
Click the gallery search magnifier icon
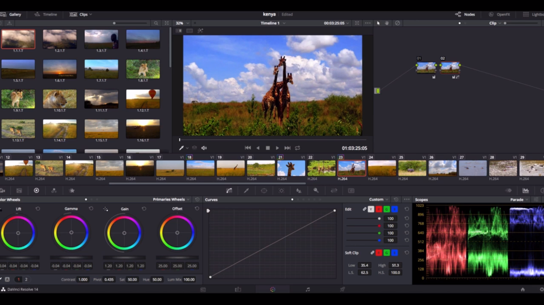tap(156, 23)
